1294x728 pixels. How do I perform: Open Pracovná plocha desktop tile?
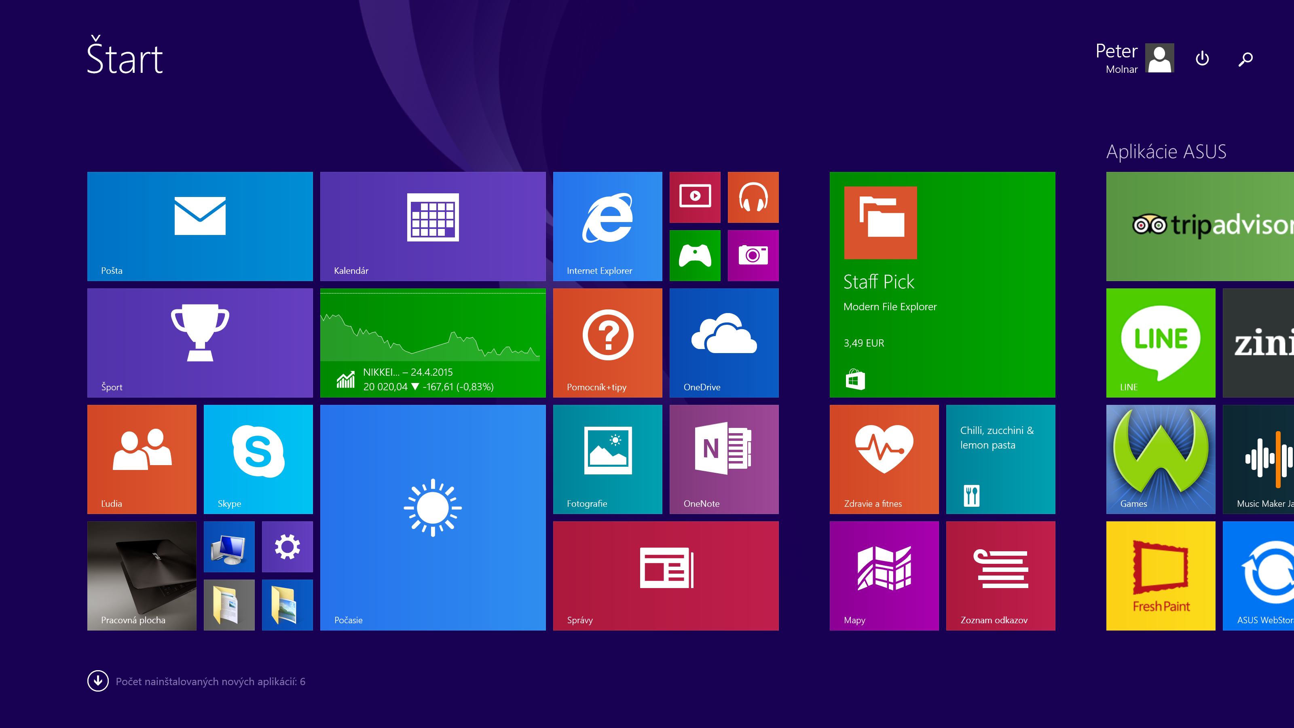pos(142,576)
